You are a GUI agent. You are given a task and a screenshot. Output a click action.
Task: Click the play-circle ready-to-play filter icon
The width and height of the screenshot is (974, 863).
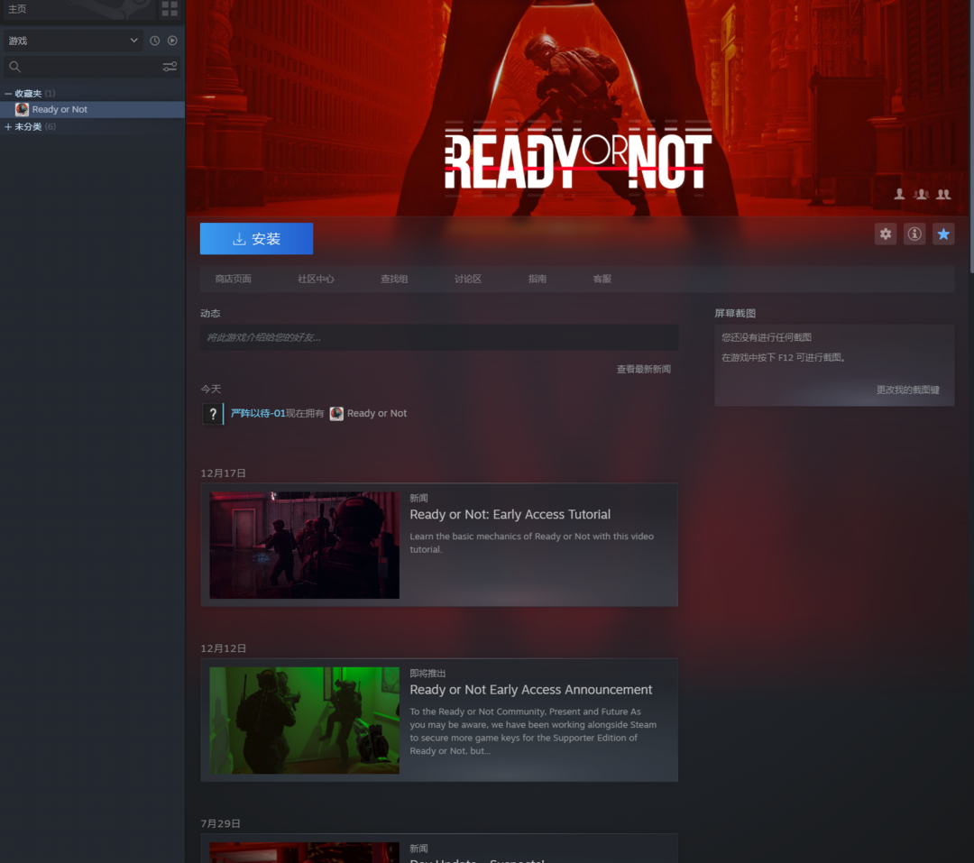(x=172, y=41)
